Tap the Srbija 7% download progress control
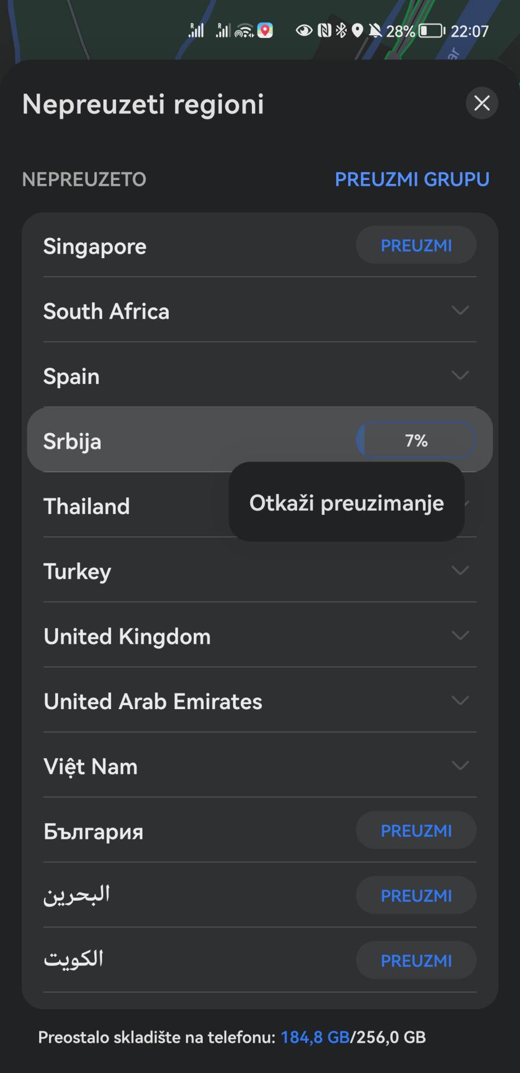This screenshot has height=1073, width=520. (416, 440)
